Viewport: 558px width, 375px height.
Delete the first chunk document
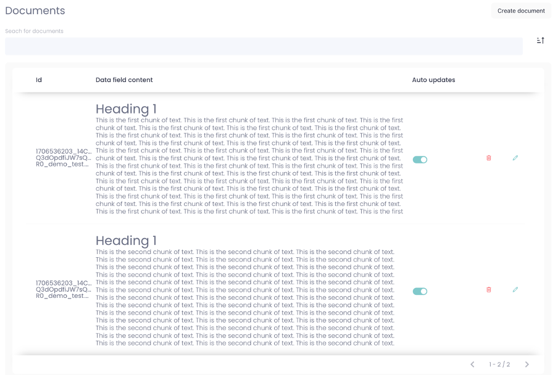click(x=489, y=158)
